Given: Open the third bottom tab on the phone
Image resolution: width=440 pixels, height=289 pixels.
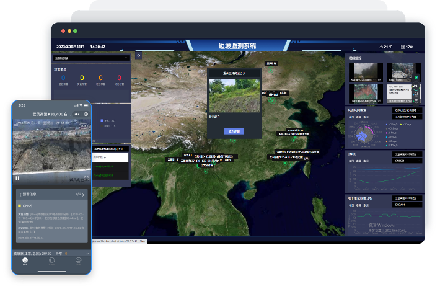Looking at the screenshot, I should tap(79, 261).
